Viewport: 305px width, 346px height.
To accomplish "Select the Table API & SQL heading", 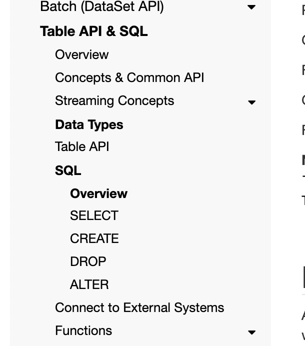I will click(93, 31).
